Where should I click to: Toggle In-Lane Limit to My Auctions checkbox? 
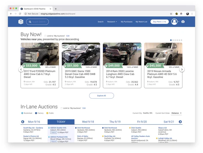point(61,108)
